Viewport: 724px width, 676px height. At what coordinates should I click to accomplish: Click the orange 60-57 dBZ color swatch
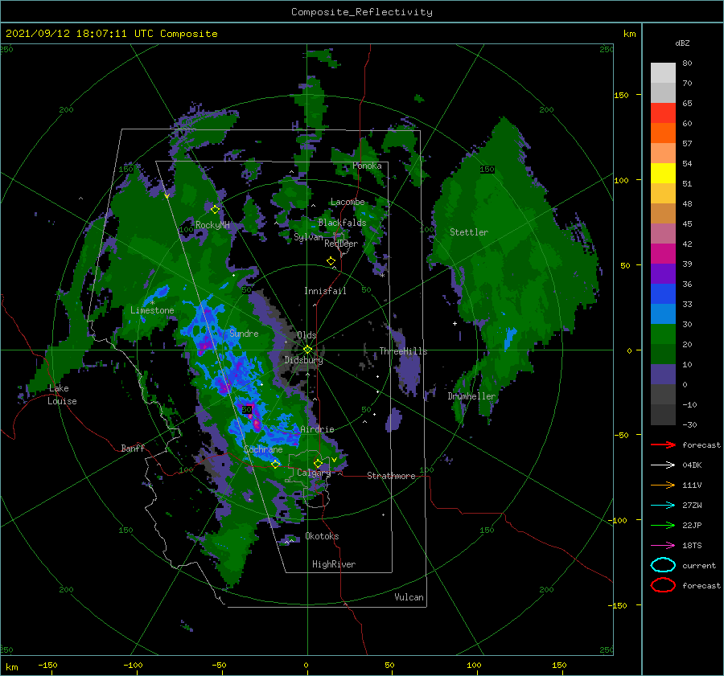point(663,133)
